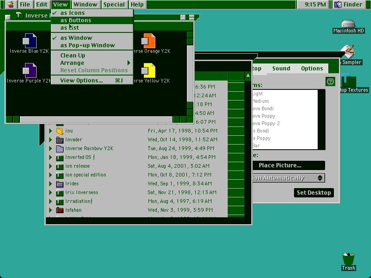Viewport: 371px width, 278px height.
Task: Expand the Inverse Rainbow Y2K triangle
Action: click(51, 148)
